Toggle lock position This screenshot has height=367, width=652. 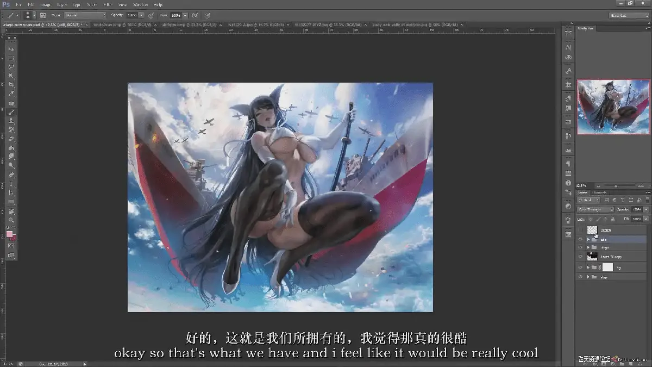pos(605,219)
